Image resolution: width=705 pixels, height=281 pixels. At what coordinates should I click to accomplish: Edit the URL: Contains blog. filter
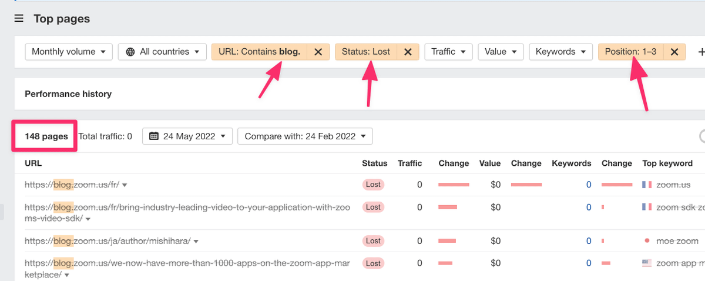[x=259, y=52]
